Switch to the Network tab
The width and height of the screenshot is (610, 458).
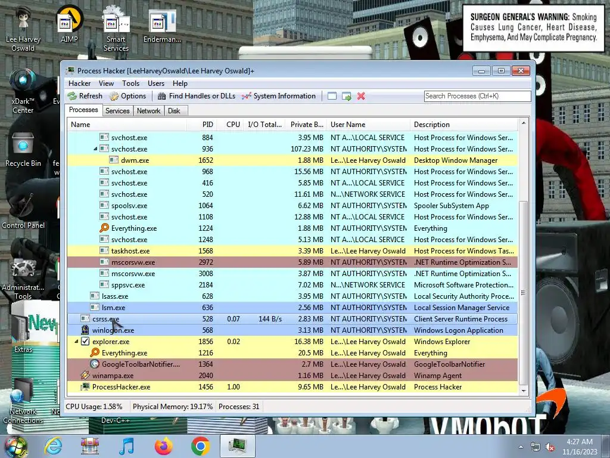point(148,110)
